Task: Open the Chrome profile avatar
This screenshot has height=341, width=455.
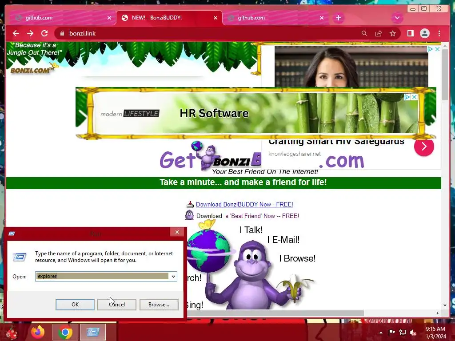Action: (x=424, y=33)
